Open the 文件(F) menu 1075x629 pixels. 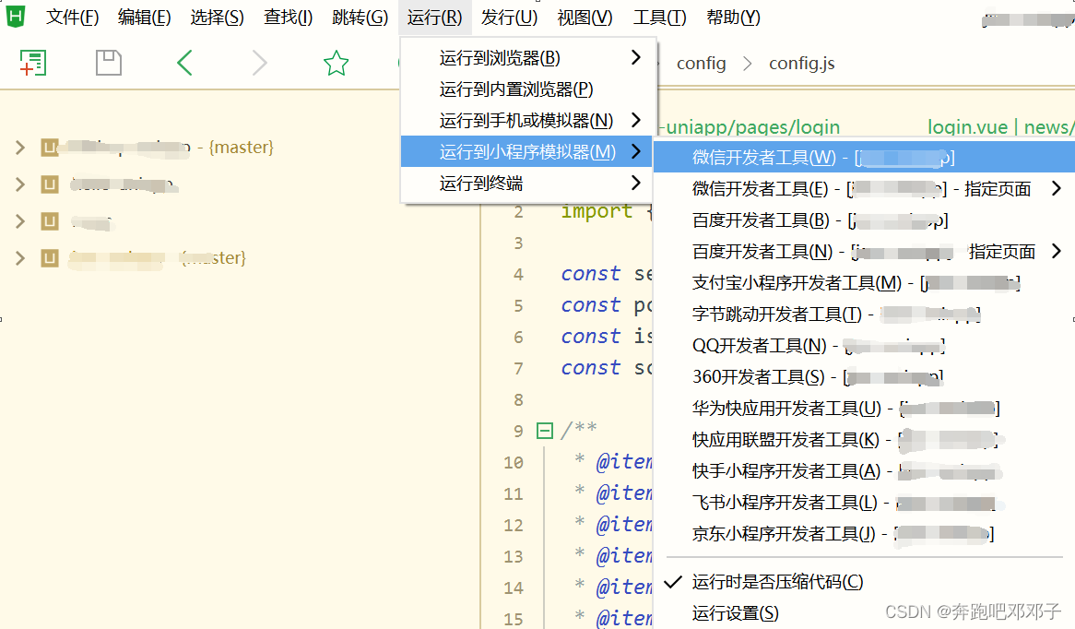coord(72,18)
